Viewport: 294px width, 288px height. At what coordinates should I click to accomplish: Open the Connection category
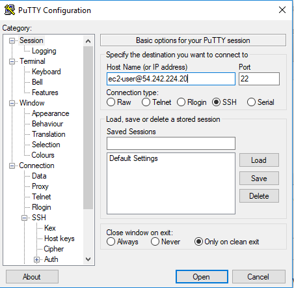36,166
